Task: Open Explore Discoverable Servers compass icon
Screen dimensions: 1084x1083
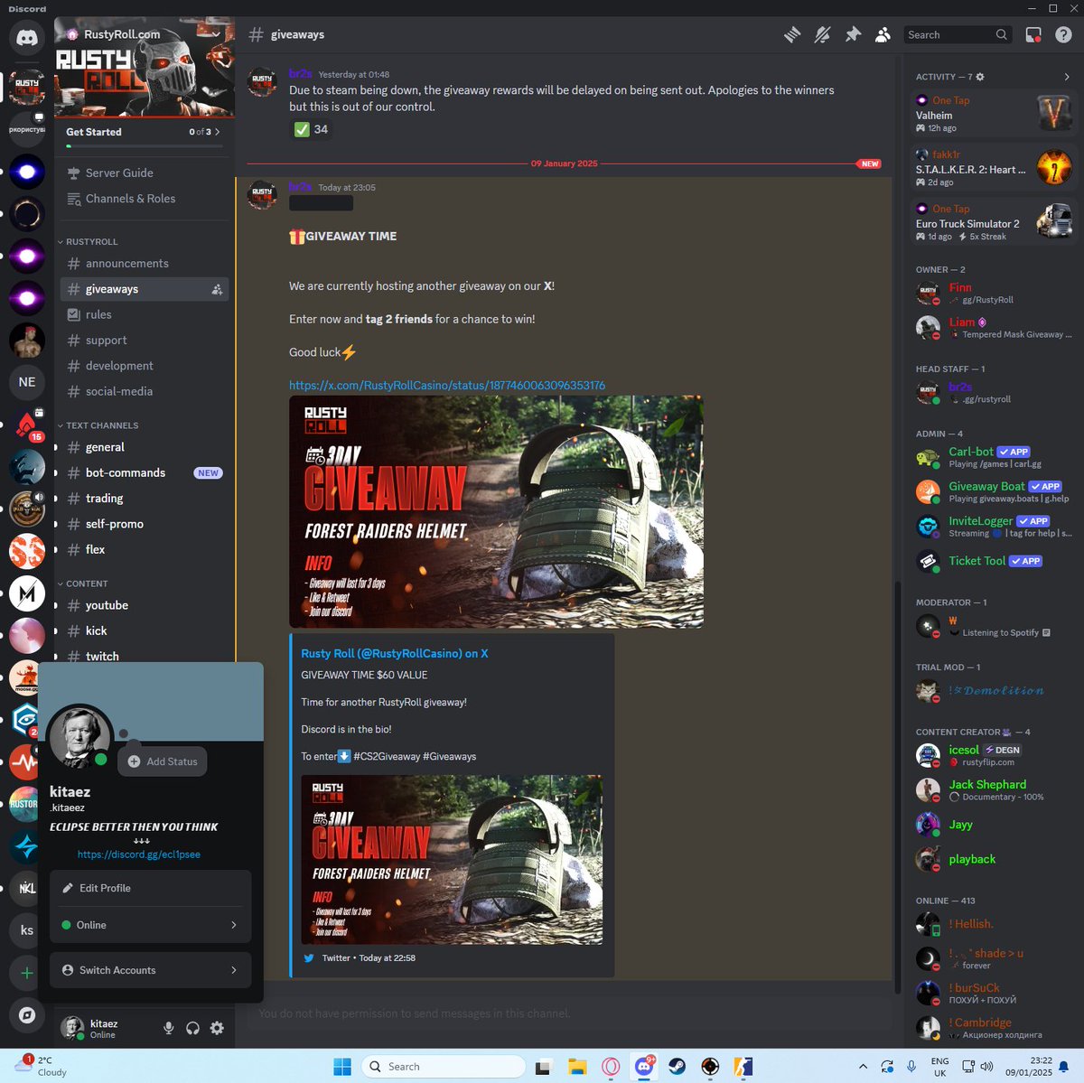Action: point(27,1015)
